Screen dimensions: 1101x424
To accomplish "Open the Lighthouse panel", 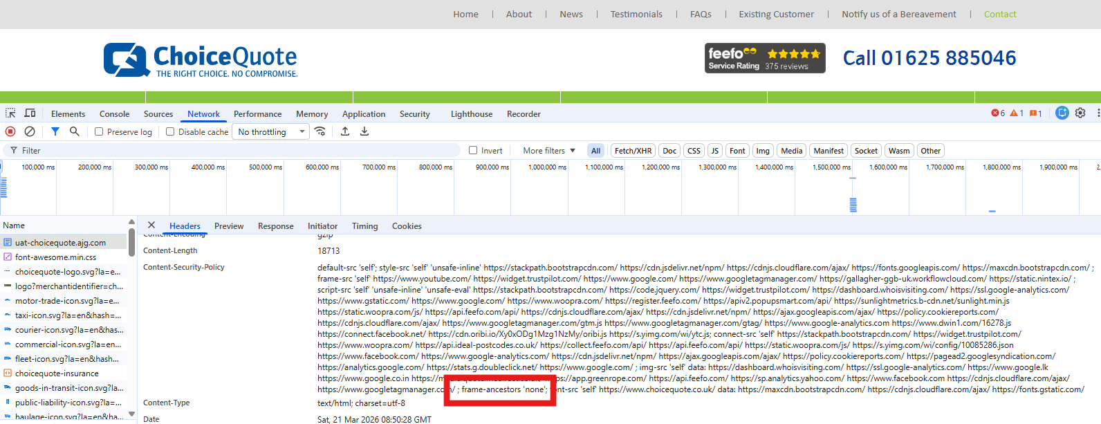I will (x=472, y=114).
